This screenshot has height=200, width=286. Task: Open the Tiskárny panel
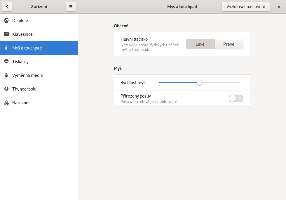pos(20,62)
